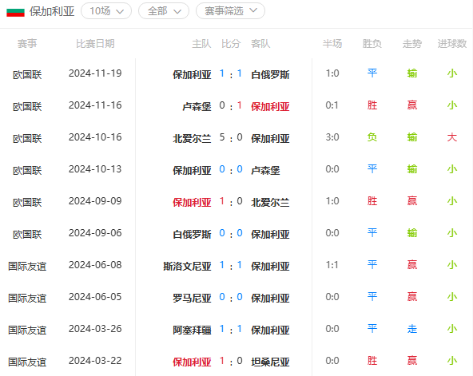
Task: Select 卢森堡 away team on 2024-10-13
Action: [x=265, y=171]
